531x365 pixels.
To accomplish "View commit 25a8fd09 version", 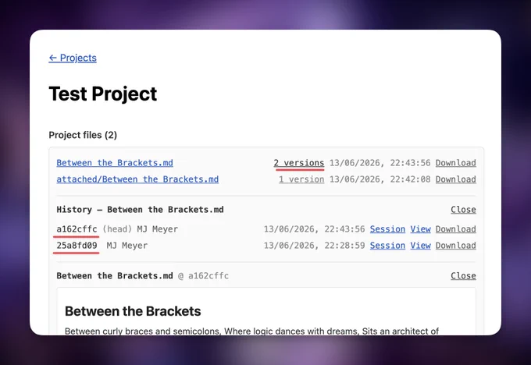I will [421, 246].
